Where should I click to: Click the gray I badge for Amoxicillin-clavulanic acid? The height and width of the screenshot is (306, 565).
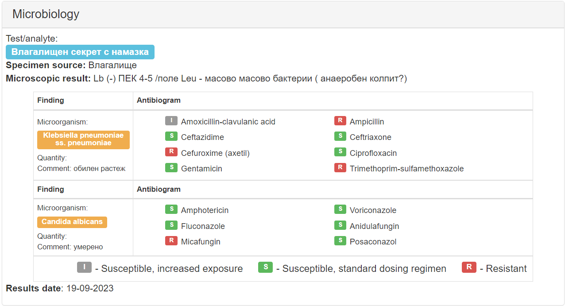point(171,121)
